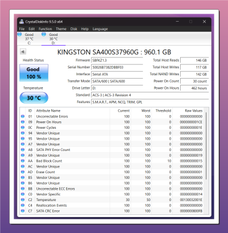The height and width of the screenshot is (233, 228).
Task: Select the Reallocation Events attribute name
Action: point(51,205)
